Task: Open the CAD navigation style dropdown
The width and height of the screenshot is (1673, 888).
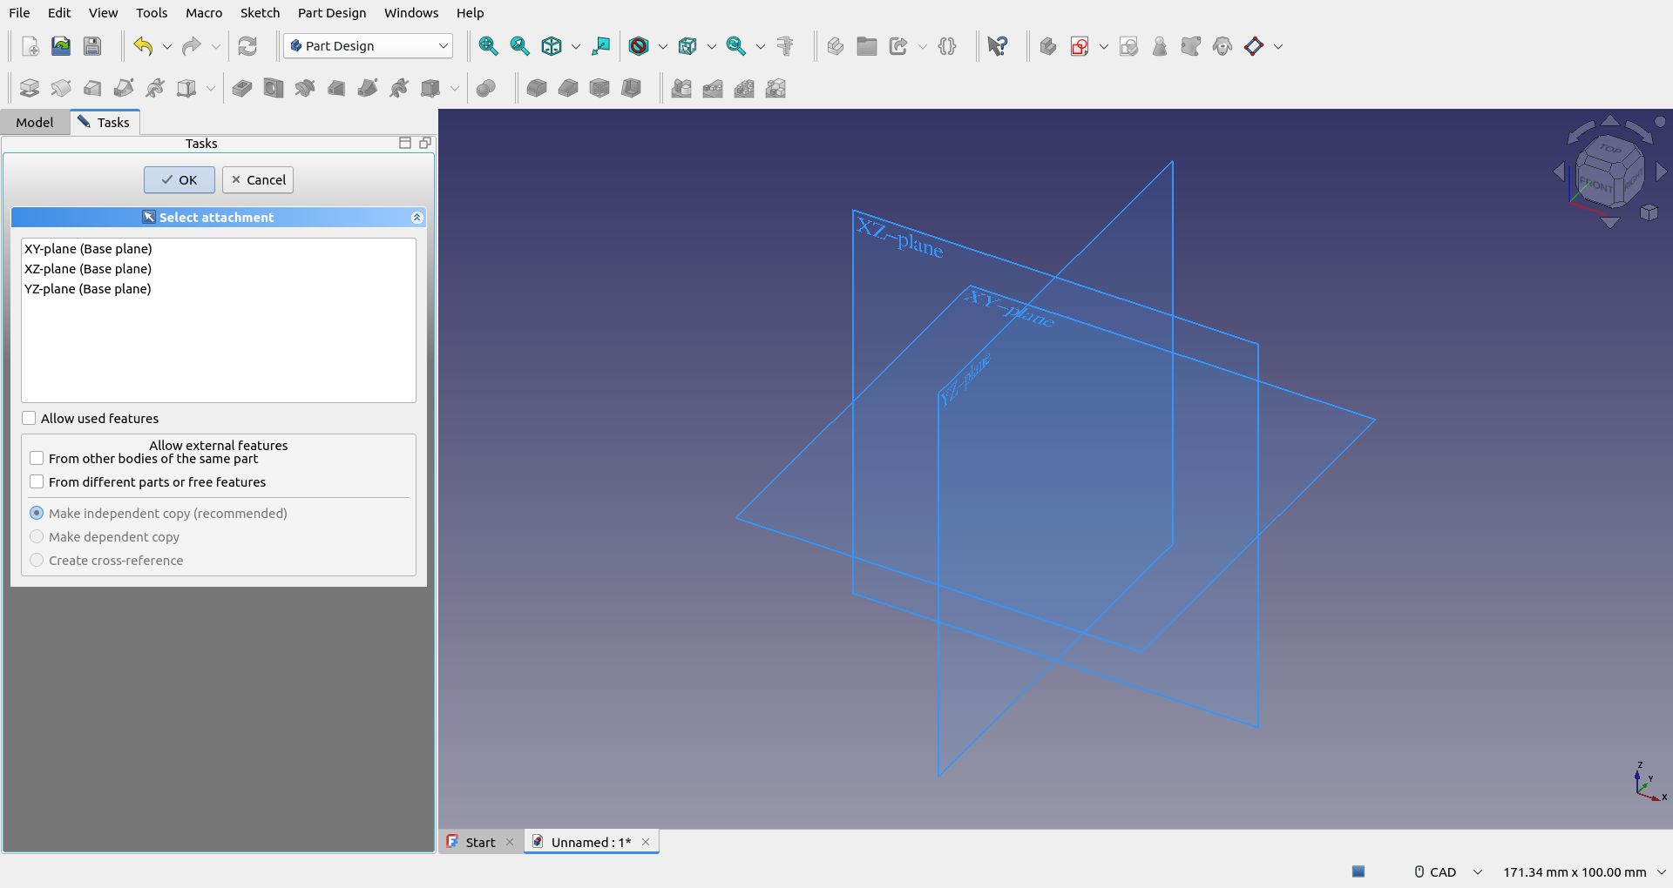Action: 1448,871
